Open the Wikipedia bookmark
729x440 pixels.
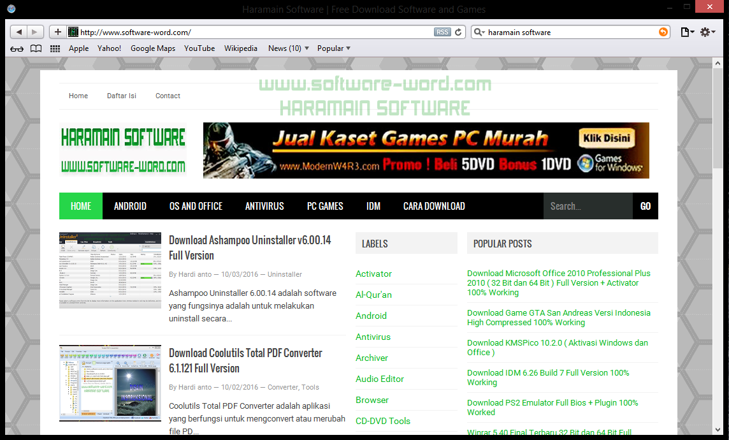[x=240, y=48]
